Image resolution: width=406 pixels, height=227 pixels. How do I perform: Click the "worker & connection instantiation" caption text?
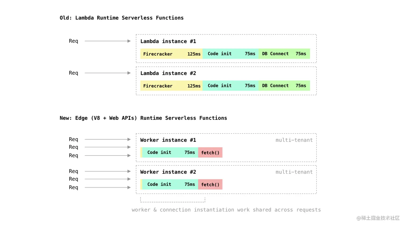coord(226,210)
